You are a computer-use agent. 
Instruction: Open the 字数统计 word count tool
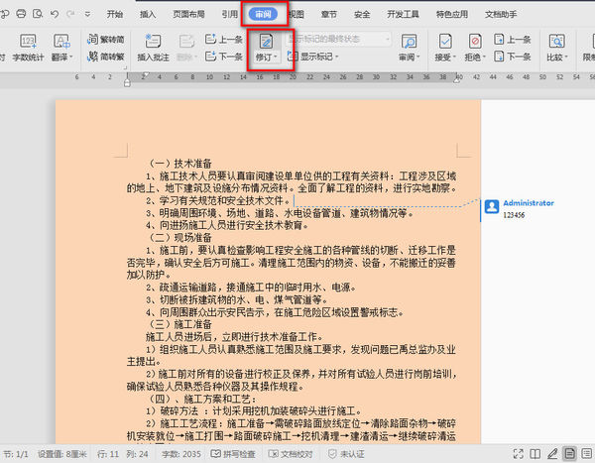pyautogui.click(x=28, y=48)
